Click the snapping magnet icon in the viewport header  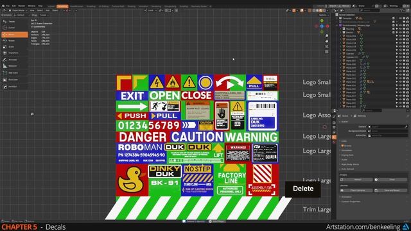(166, 10)
